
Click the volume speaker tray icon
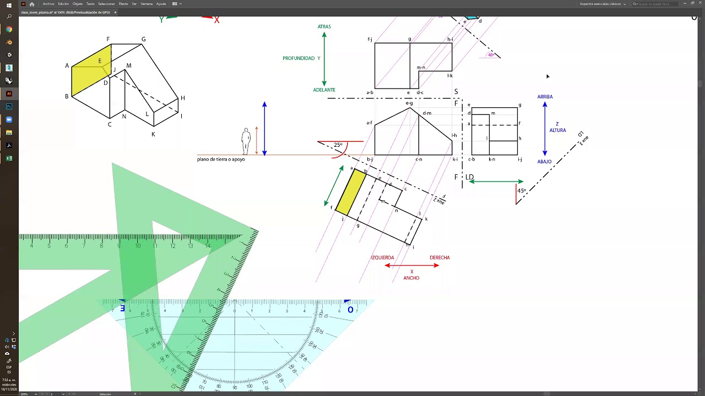(x=7, y=346)
